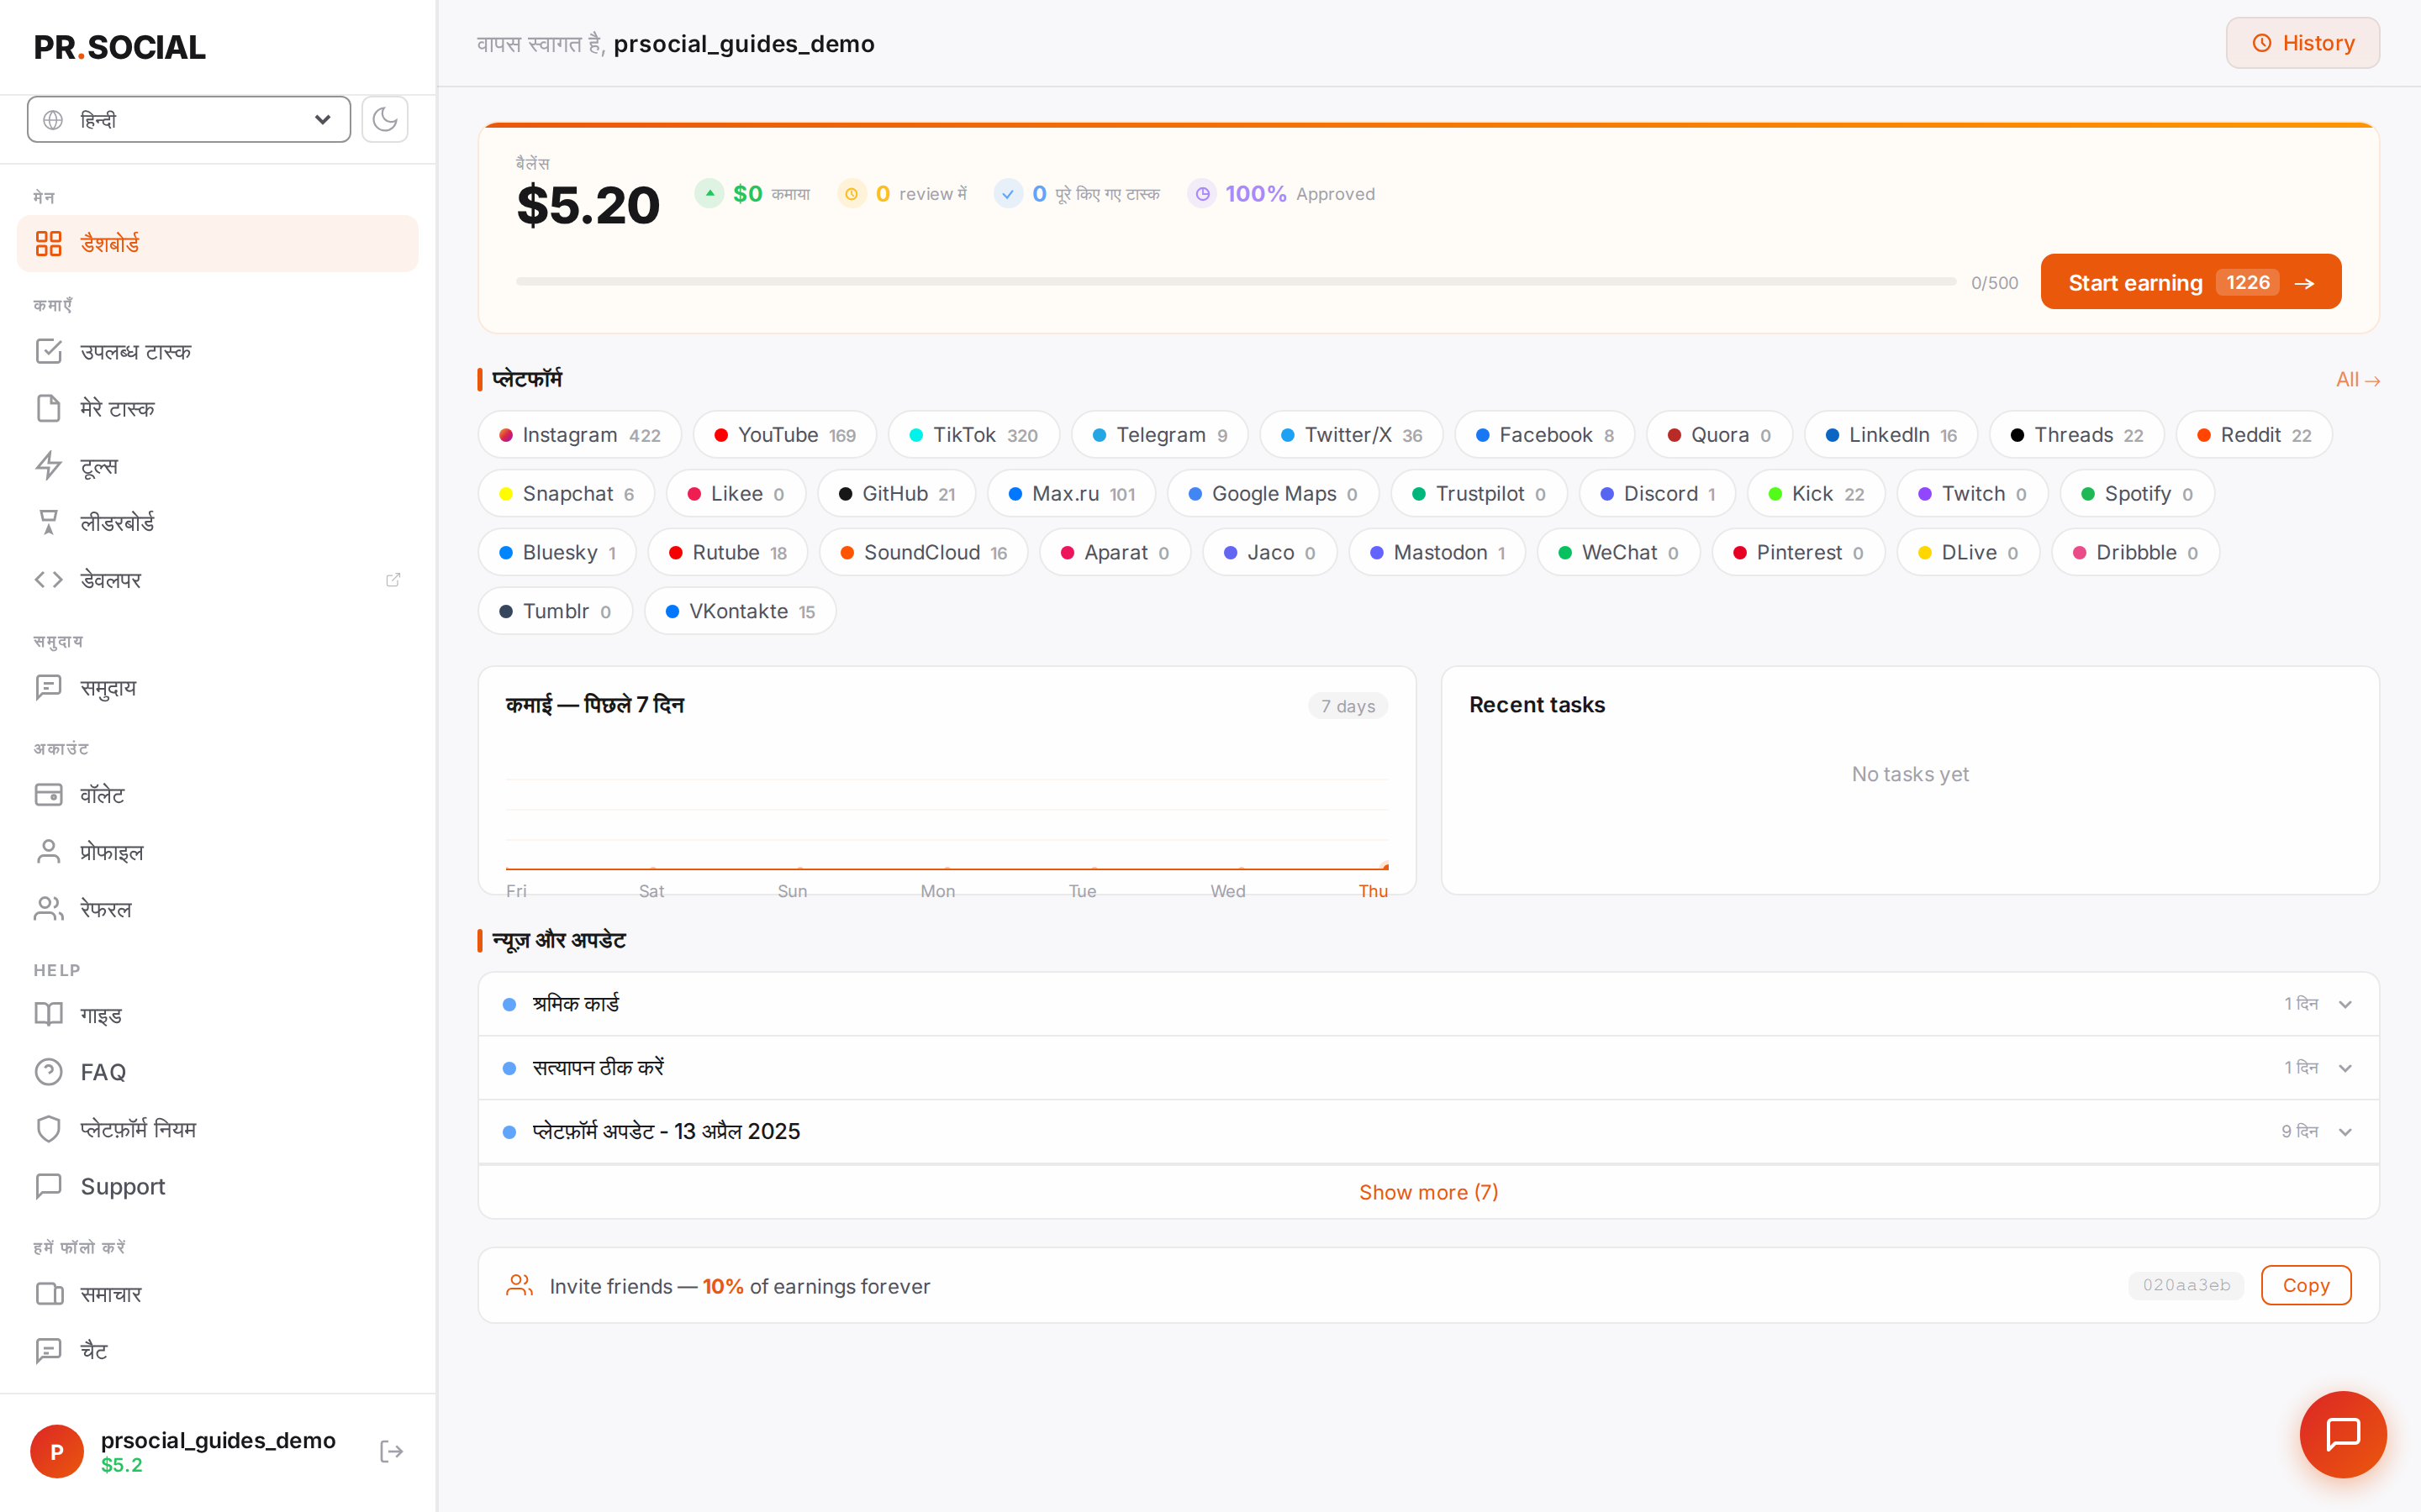The image size is (2421, 1512).
Task: Click the History button
Action: (x=2303, y=43)
